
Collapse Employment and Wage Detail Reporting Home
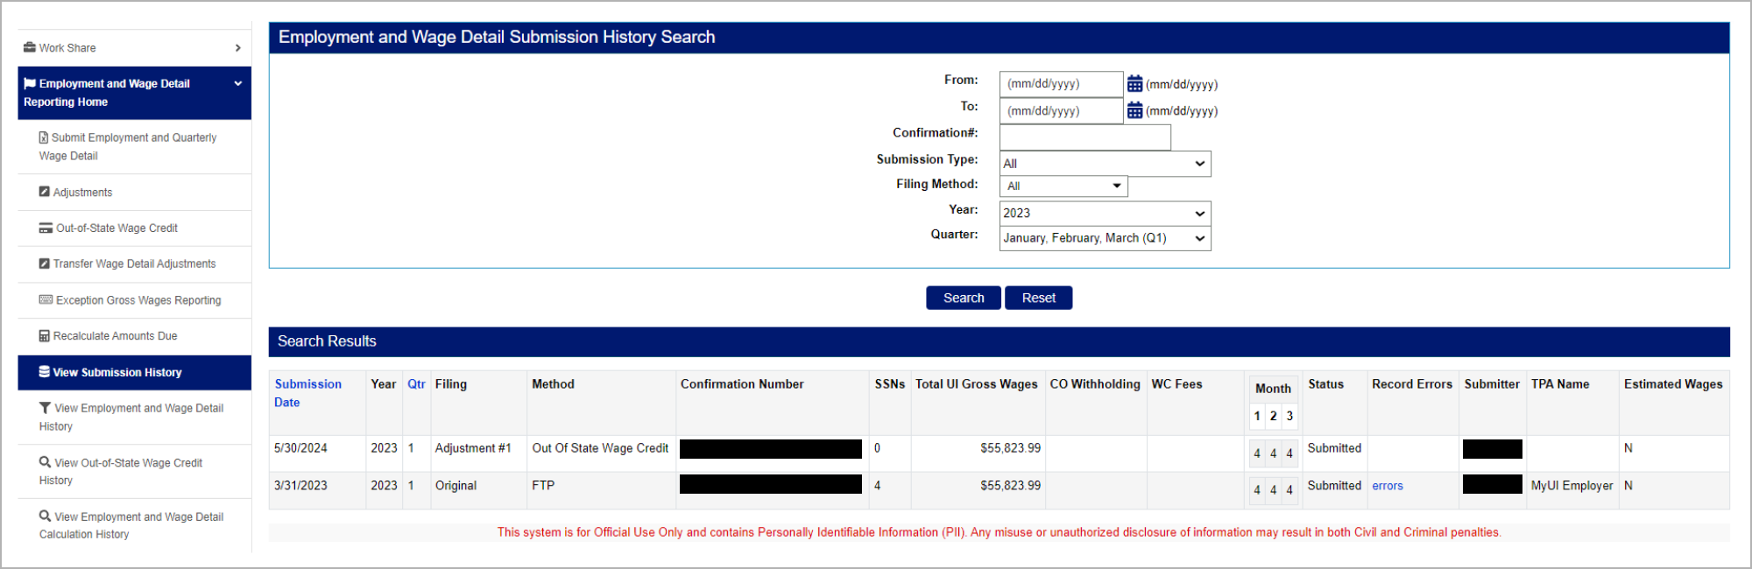point(237,84)
